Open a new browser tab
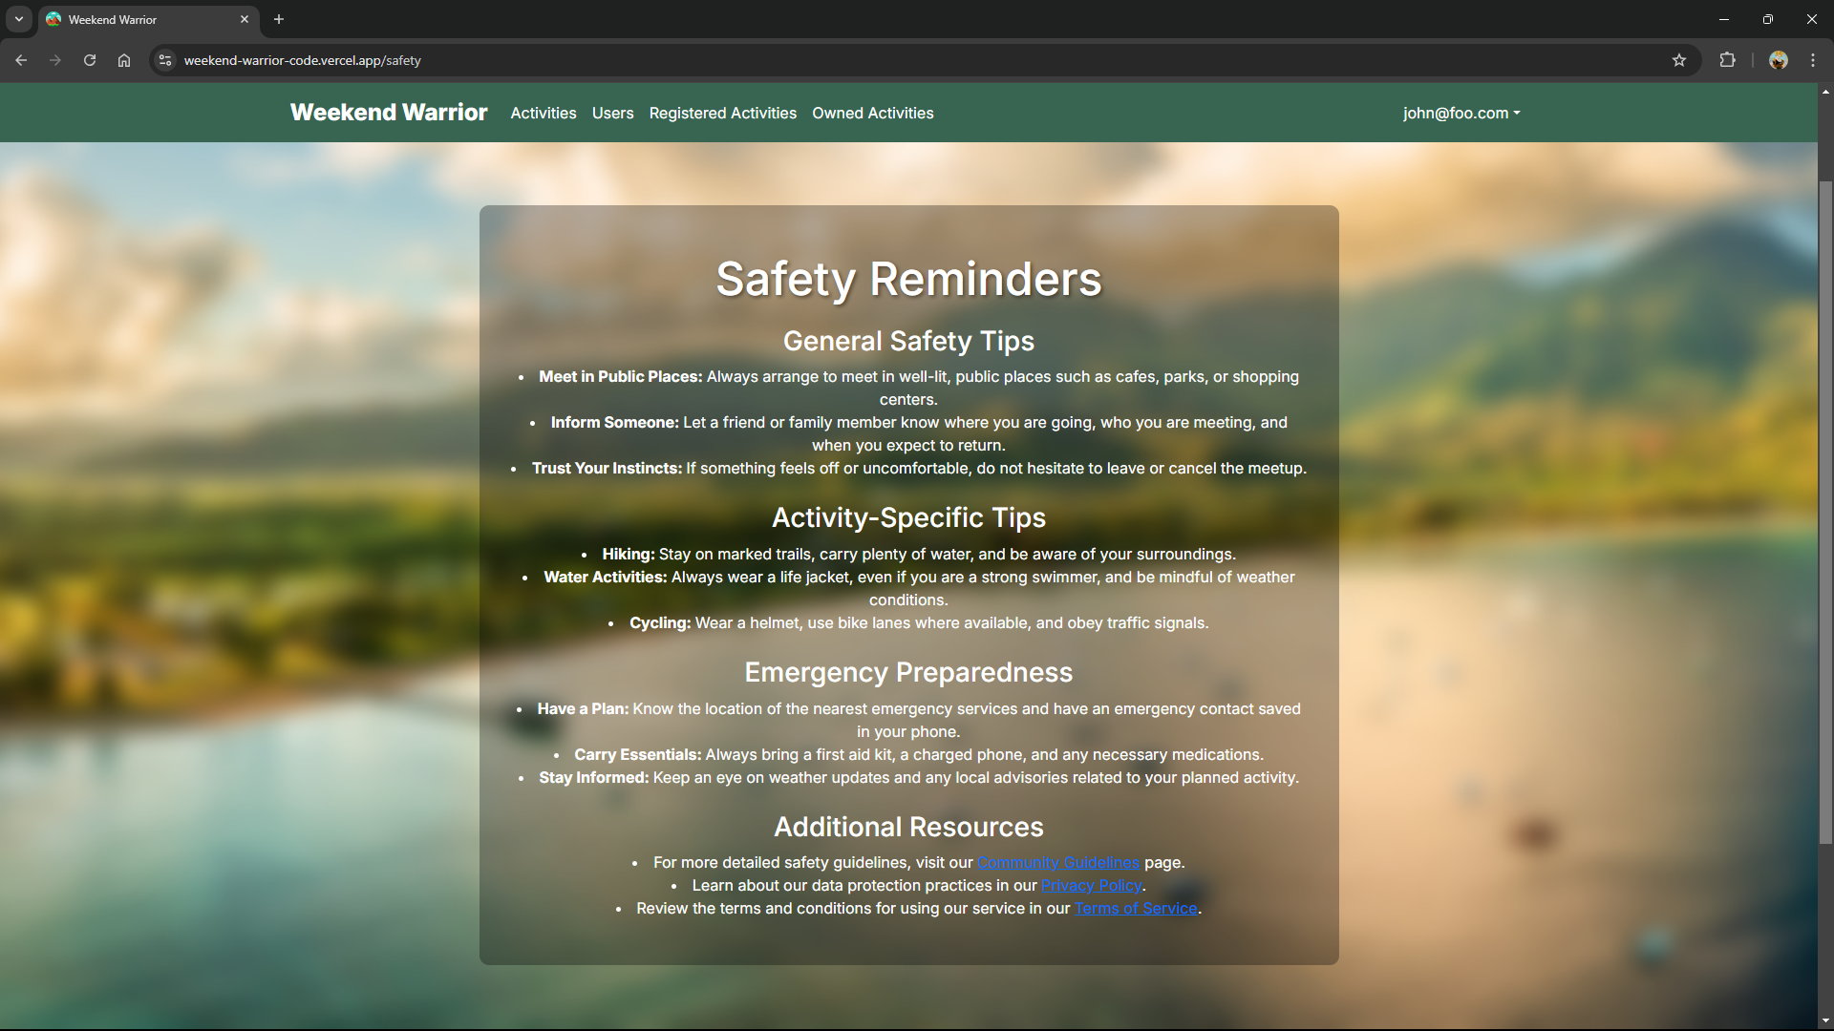Screen dimensions: 1834x1031 [278, 19]
